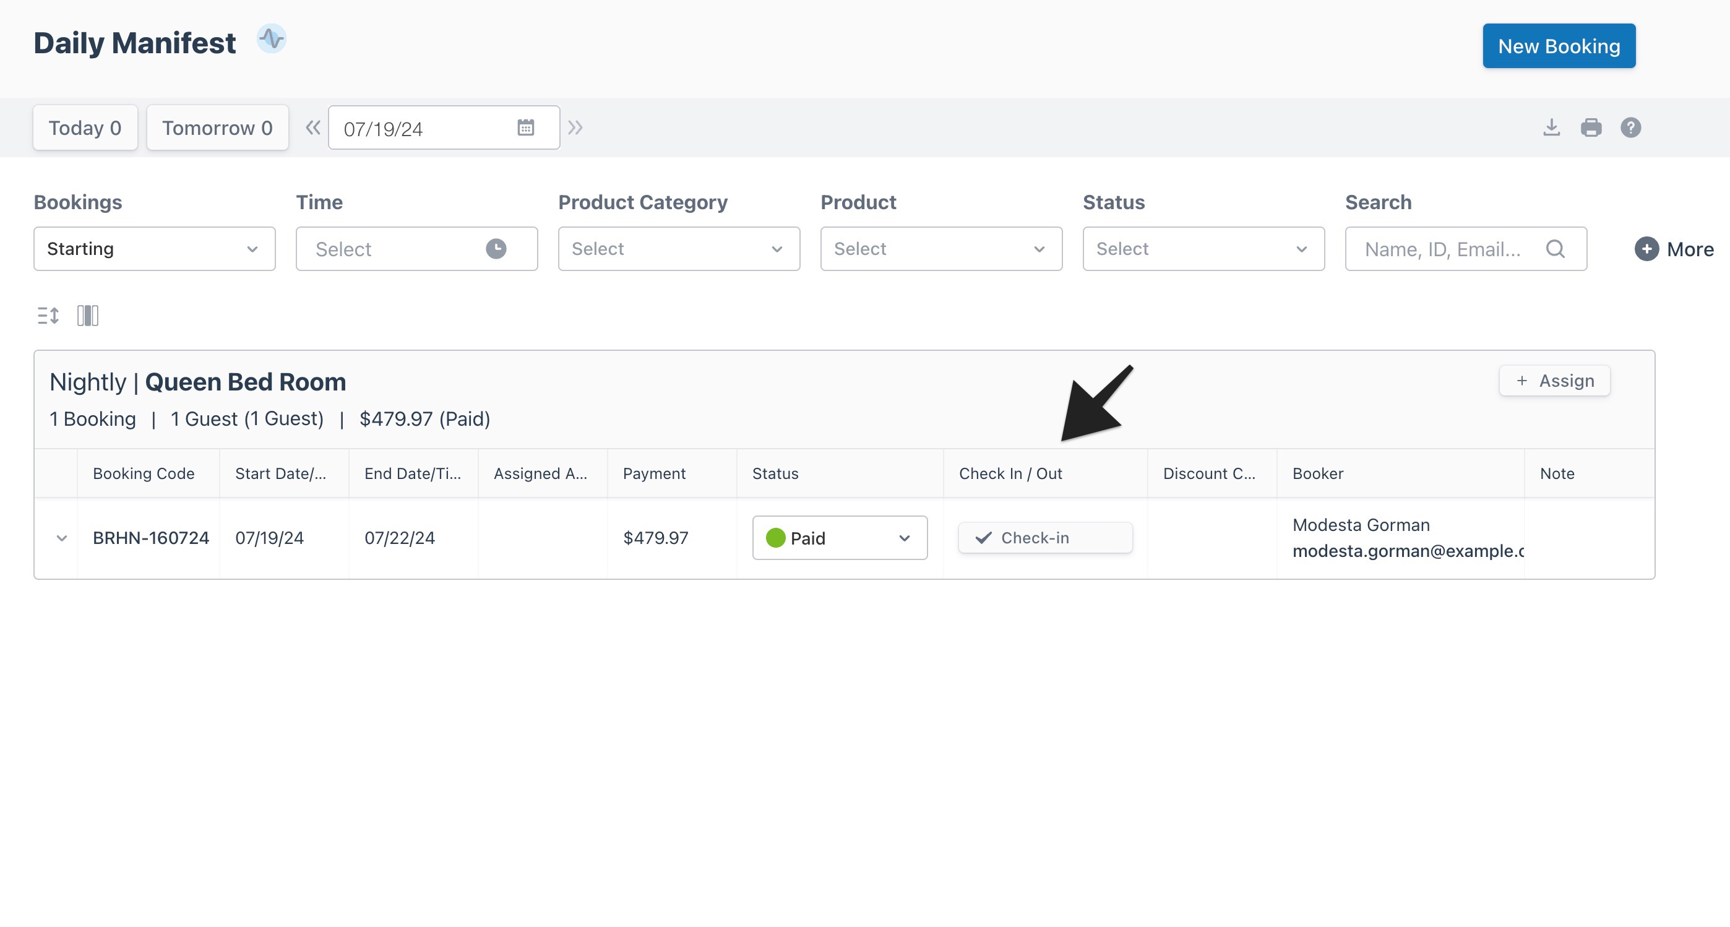
Task: Show Today 0 bookings
Action: point(85,127)
